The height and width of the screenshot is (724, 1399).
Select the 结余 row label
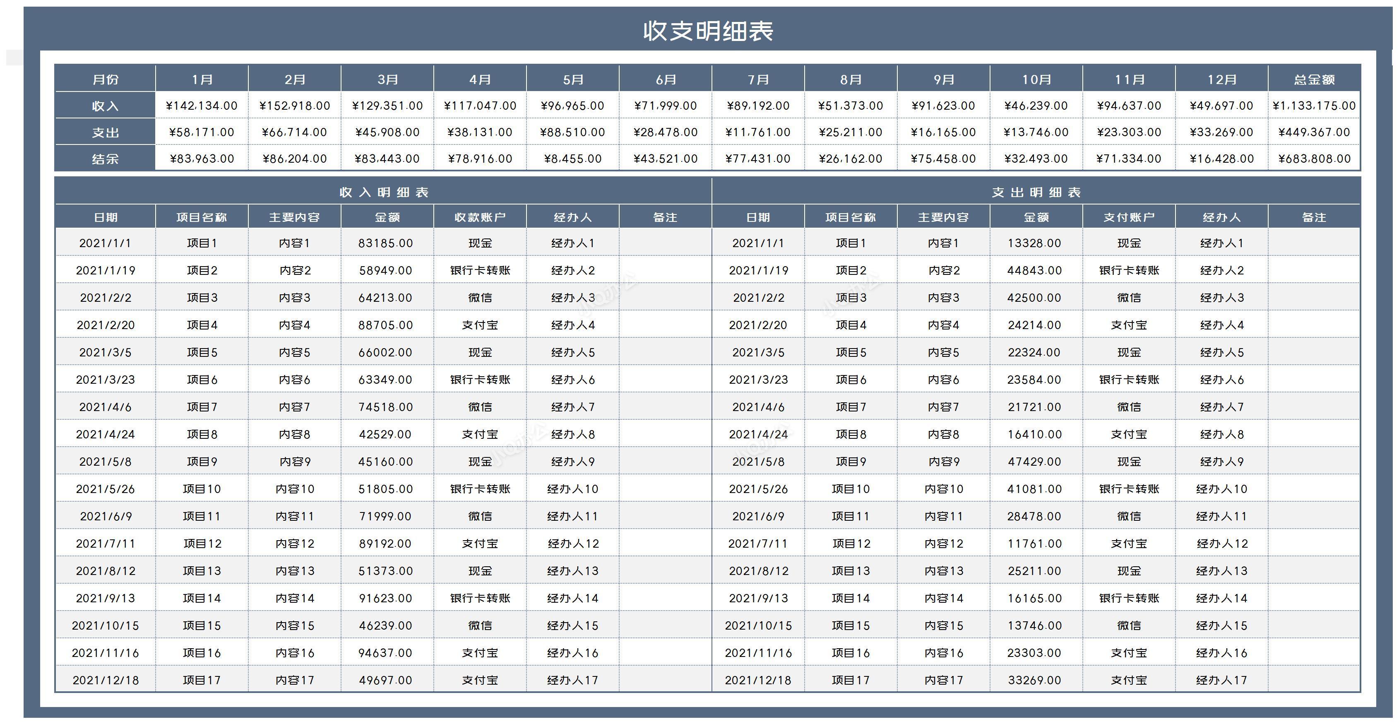pyautogui.click(x=105, y=159)
